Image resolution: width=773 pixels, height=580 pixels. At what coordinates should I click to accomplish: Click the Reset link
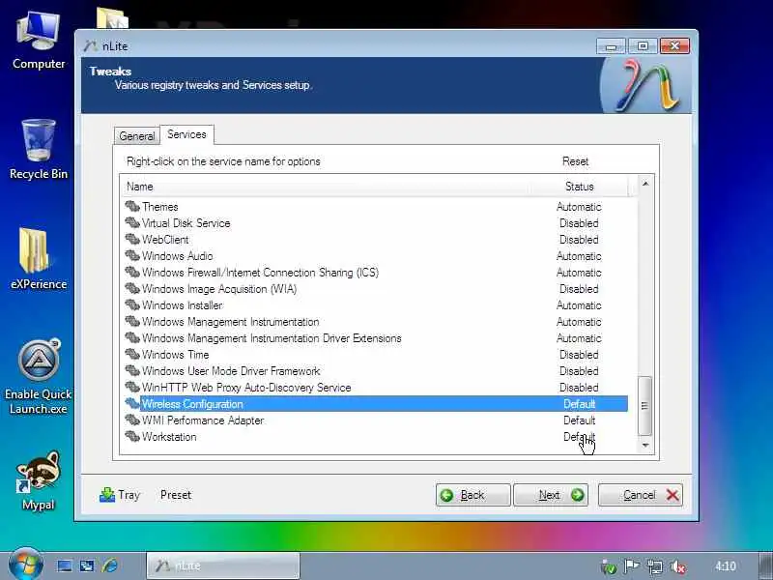(x=575, y=161)
